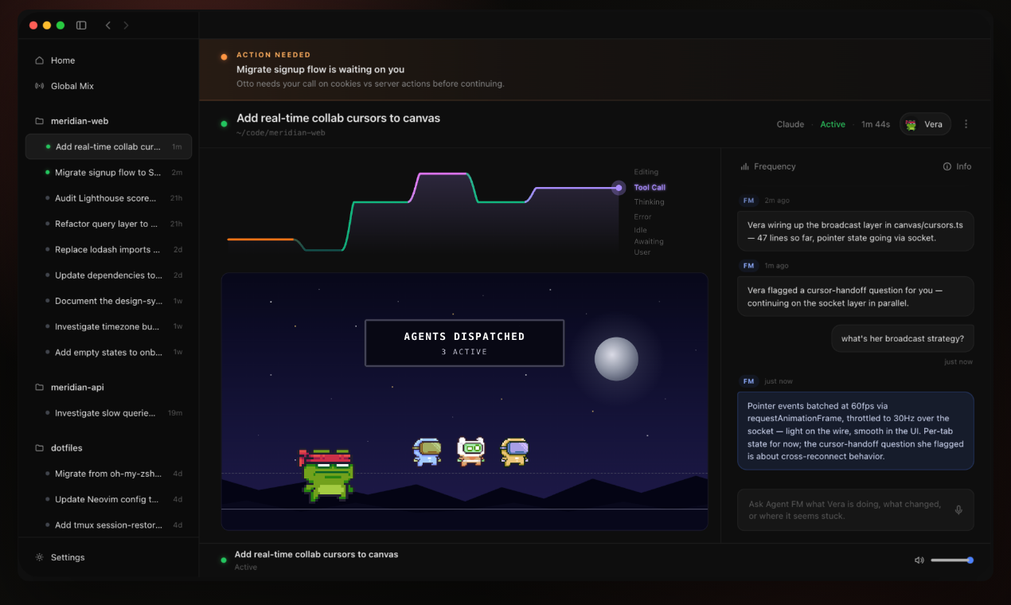Select 'Refactor query layer to...' session

pos(108,224)
